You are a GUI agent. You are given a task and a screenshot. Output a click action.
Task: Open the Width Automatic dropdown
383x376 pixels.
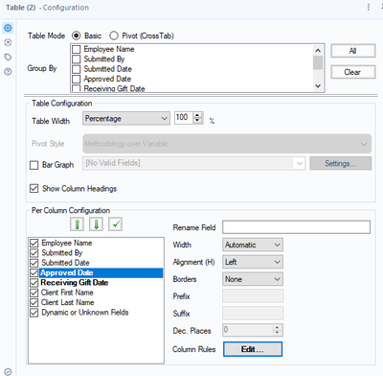[x=253, y=245]
